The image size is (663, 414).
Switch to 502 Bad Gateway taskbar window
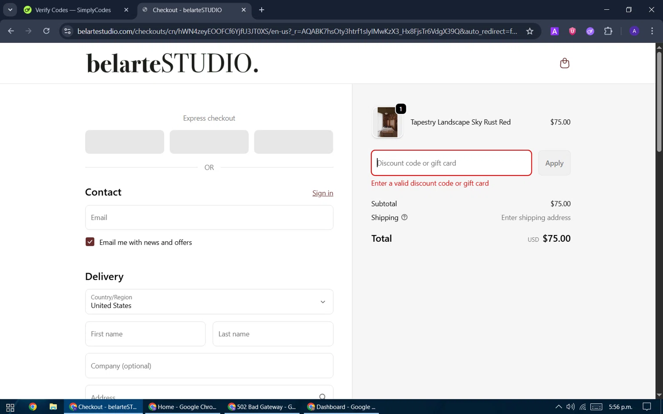262,407
